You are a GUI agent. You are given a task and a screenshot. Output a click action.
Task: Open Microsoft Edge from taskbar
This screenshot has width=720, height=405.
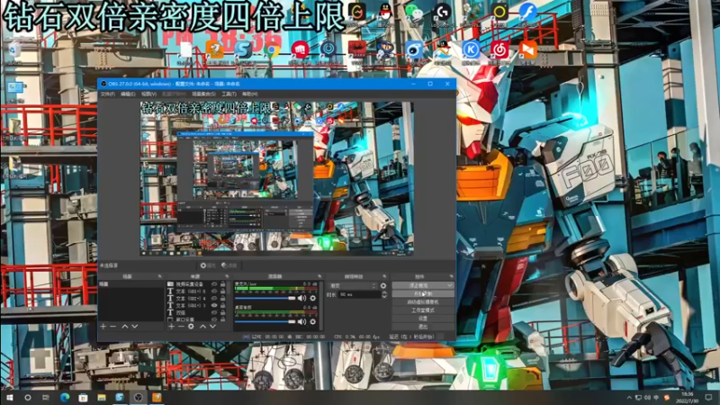[x=65, y=397]
